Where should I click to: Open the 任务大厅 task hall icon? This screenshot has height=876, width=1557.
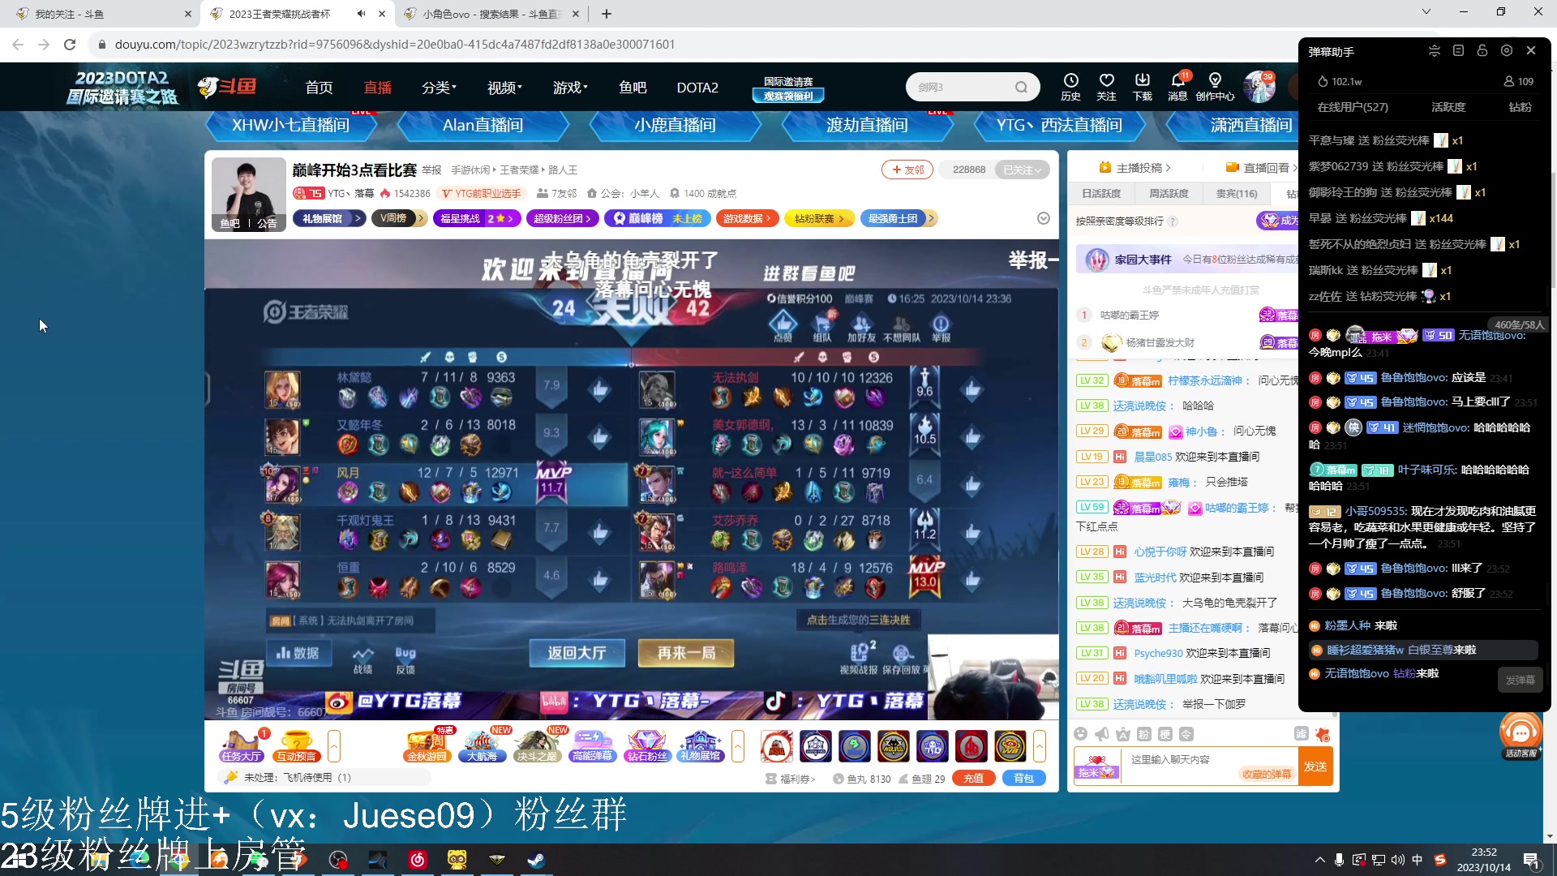tap(240, 745)
